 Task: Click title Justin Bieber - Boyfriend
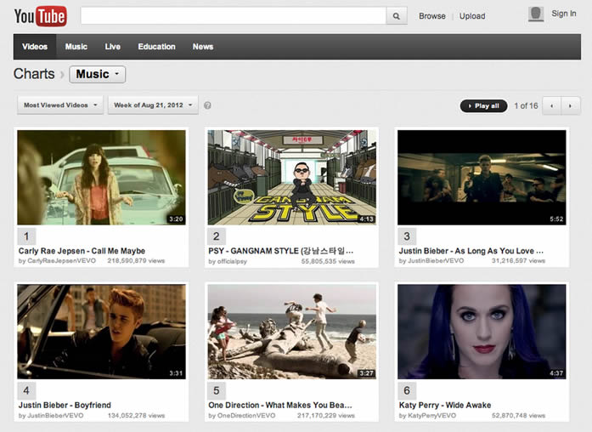tap(65, 405)
